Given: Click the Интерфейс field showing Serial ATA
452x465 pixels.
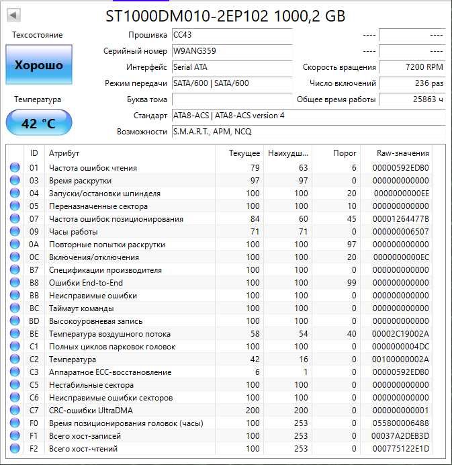Looking at the screenshot, I should [232, 67].
